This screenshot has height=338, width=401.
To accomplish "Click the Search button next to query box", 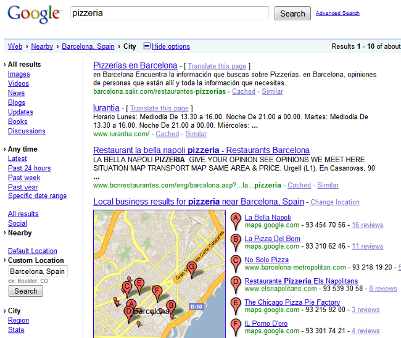I will (292, 14).
